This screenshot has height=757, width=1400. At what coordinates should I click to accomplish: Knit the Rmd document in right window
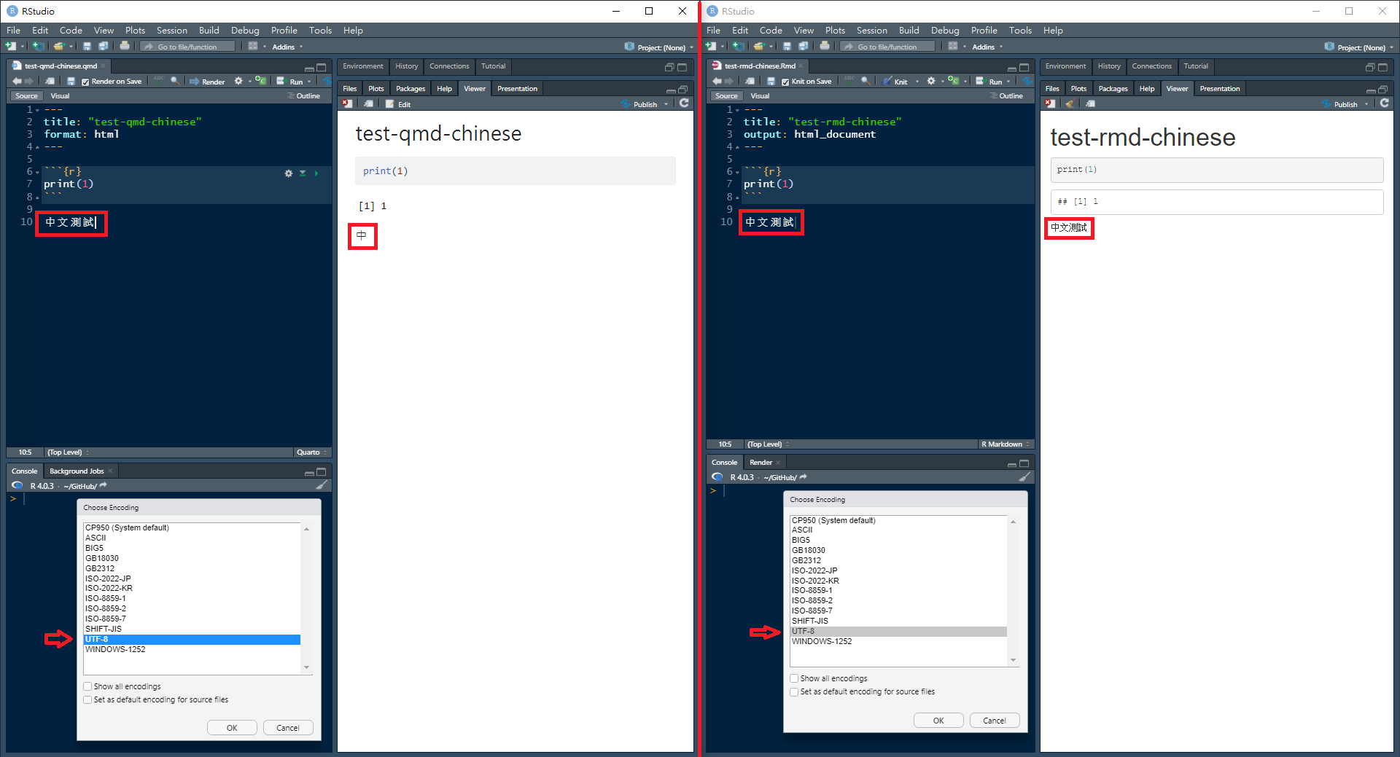895,82
